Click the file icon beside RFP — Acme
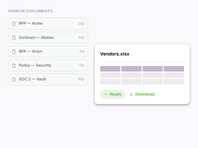This screenshot has height=148, width=198. click(14, 23)
